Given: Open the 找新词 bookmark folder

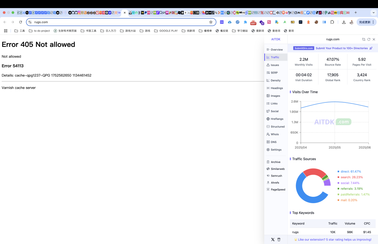Looking at the screenshot, I should pyautogui.click(x=188, y=31).
